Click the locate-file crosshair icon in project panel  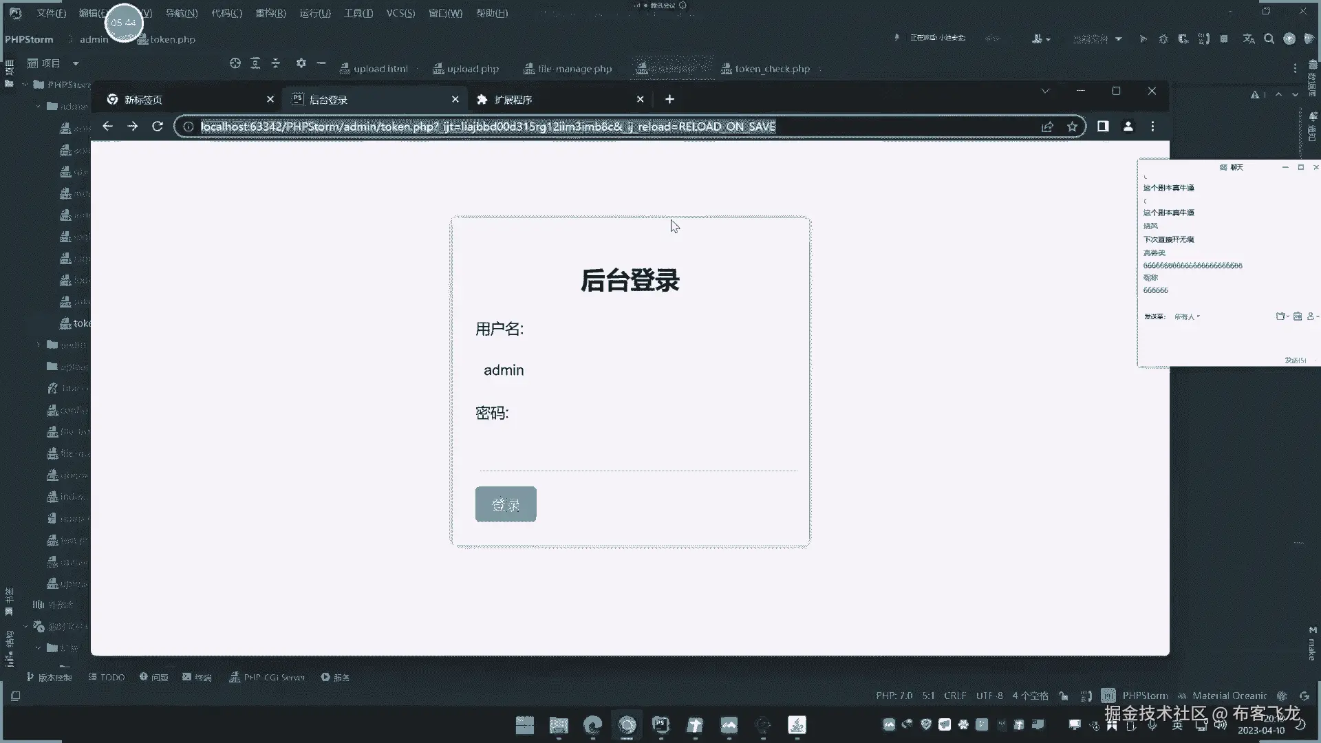click(235, 63)
